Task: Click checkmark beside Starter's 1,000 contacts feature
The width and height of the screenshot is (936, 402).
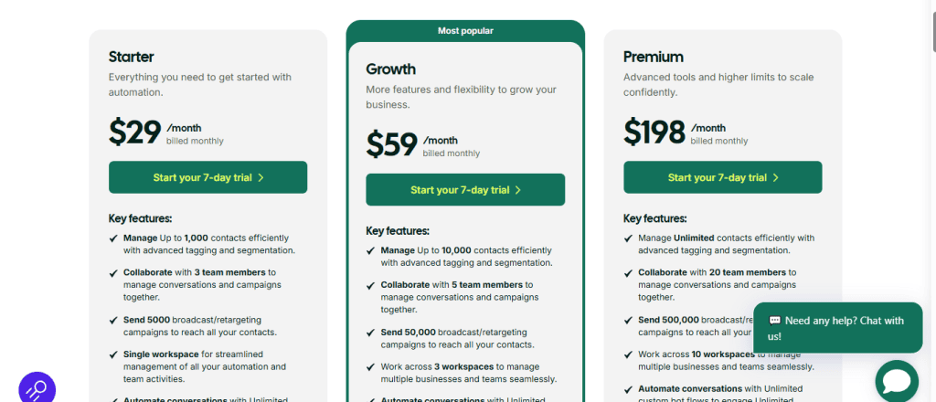Action: coord(113,238)
